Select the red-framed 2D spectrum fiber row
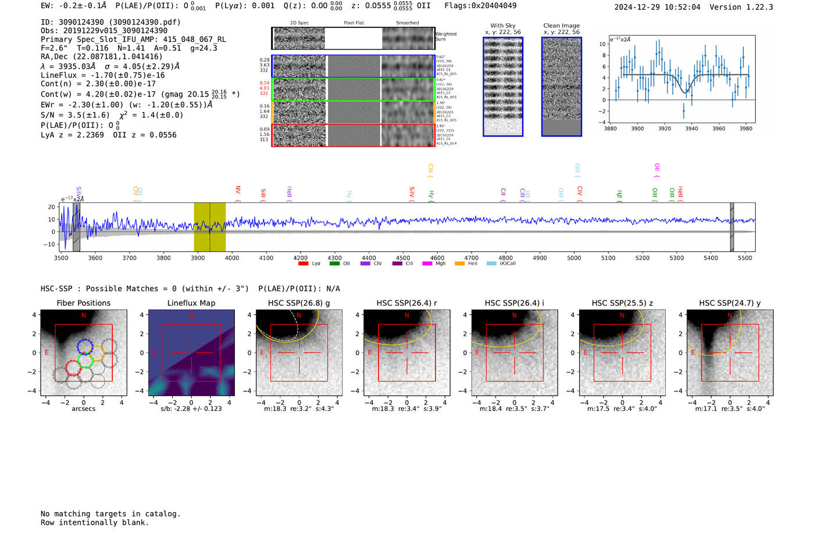 pyautogui.click(x=353, y=135)
